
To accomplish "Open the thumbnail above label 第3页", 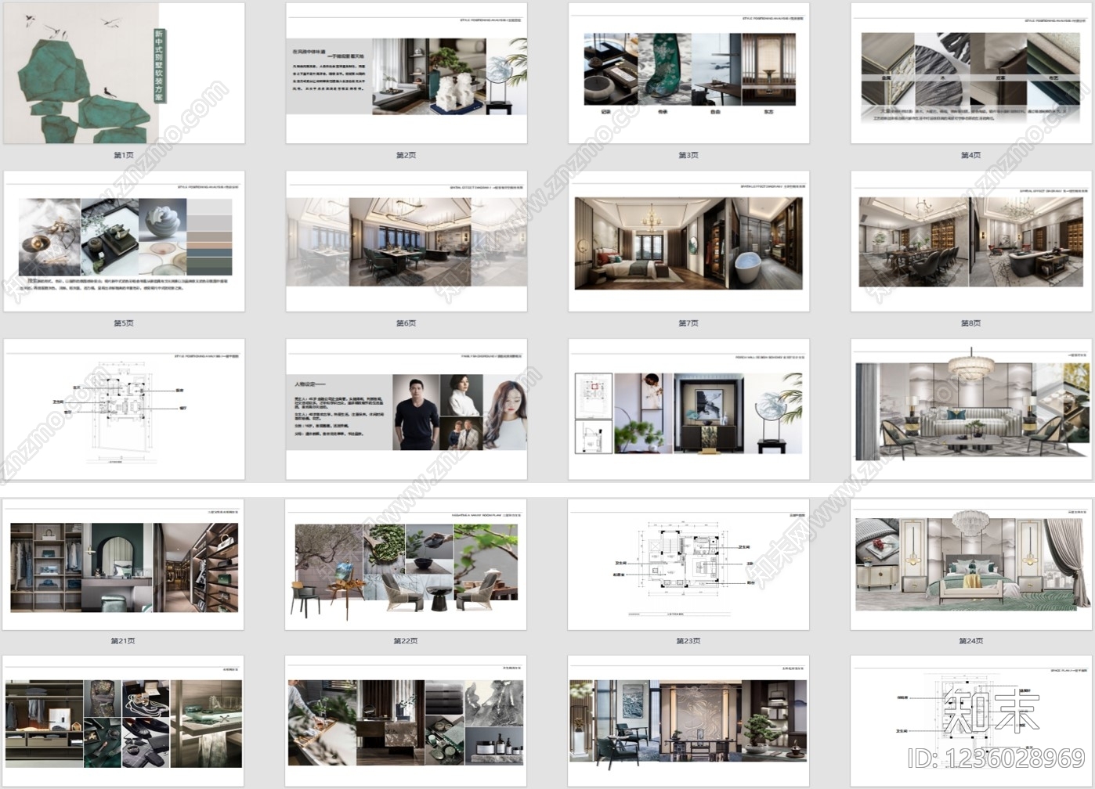I will click(688, 73).
